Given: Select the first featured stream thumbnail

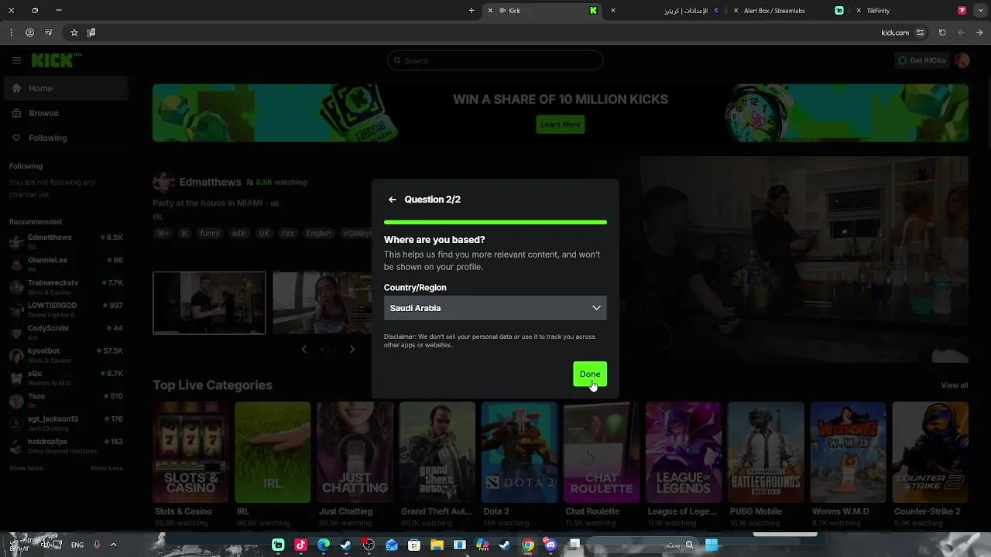Looking at the screenshot, I should pos(209,302).
